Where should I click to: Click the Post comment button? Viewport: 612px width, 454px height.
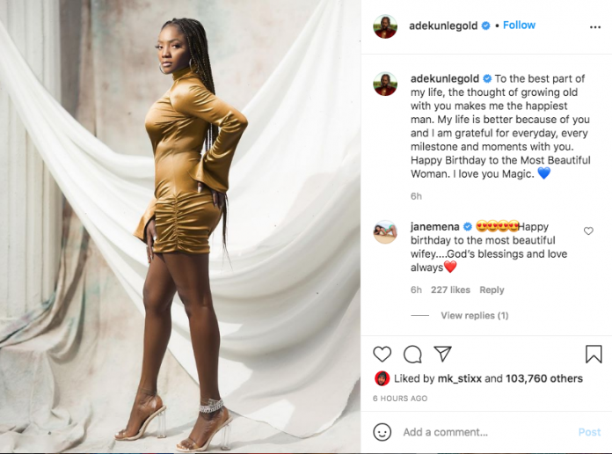[589, 432]
